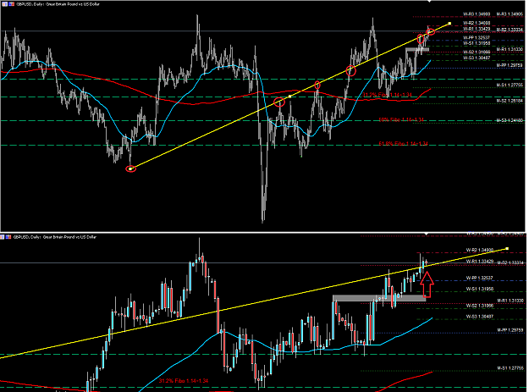Click the W-S1 pivot label in upper chart

coord(477,43)
